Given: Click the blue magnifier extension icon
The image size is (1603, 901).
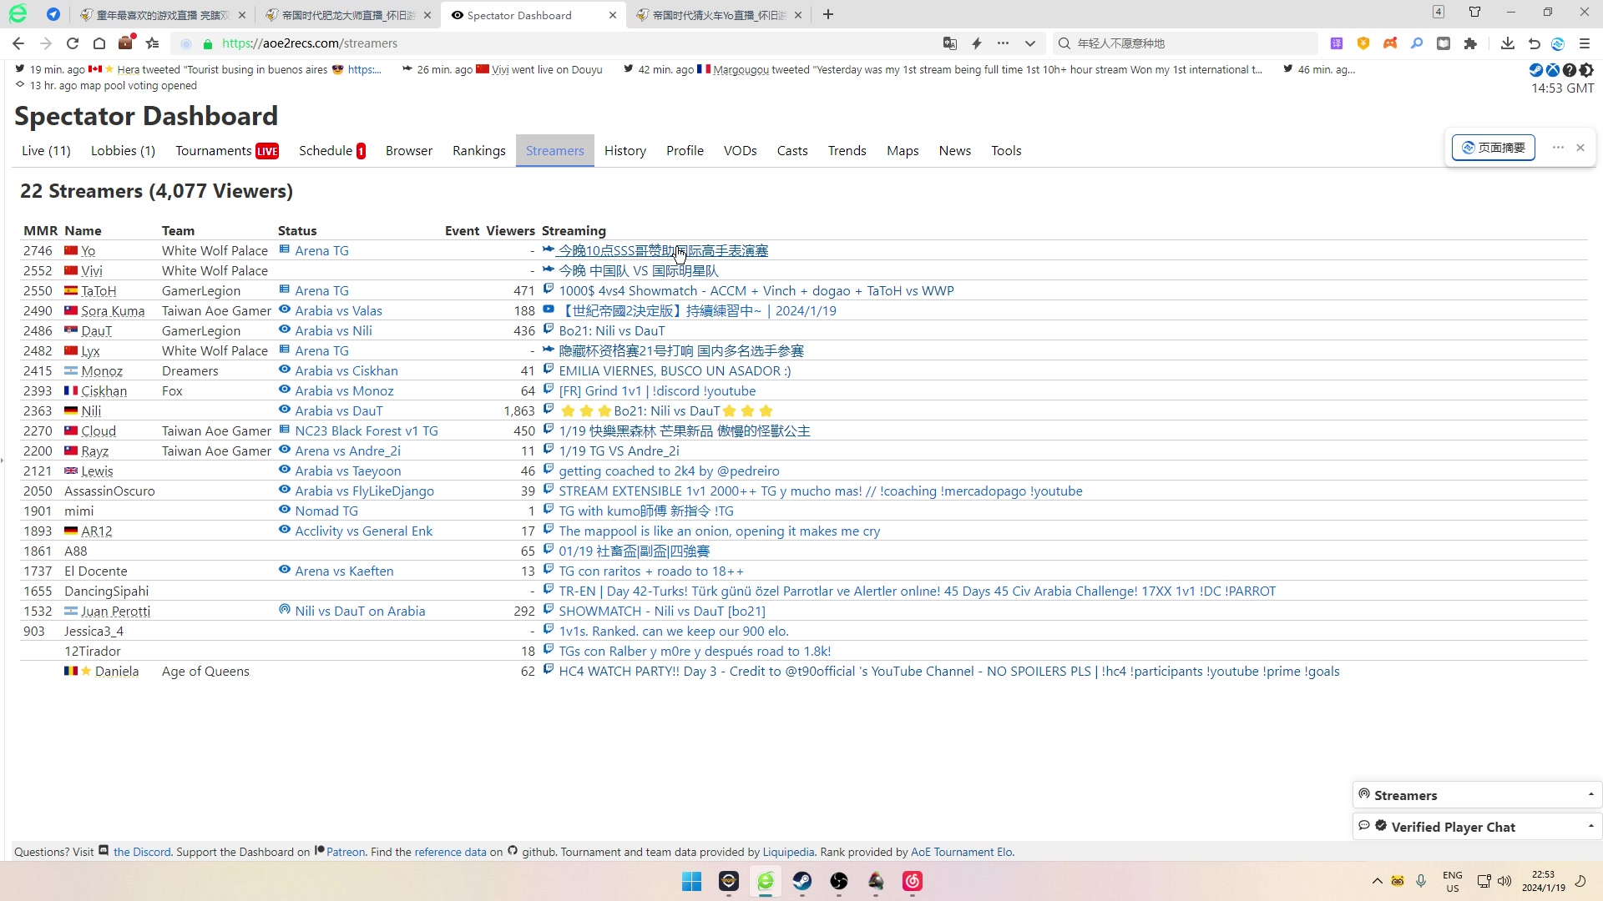Looking at the screenshot, I should (x=1417, y=43).
